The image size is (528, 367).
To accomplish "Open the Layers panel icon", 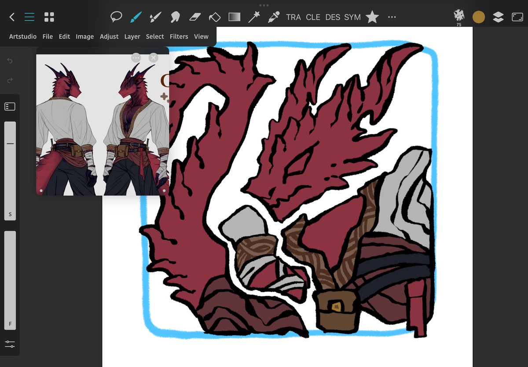I will click(x=498, y=17).
